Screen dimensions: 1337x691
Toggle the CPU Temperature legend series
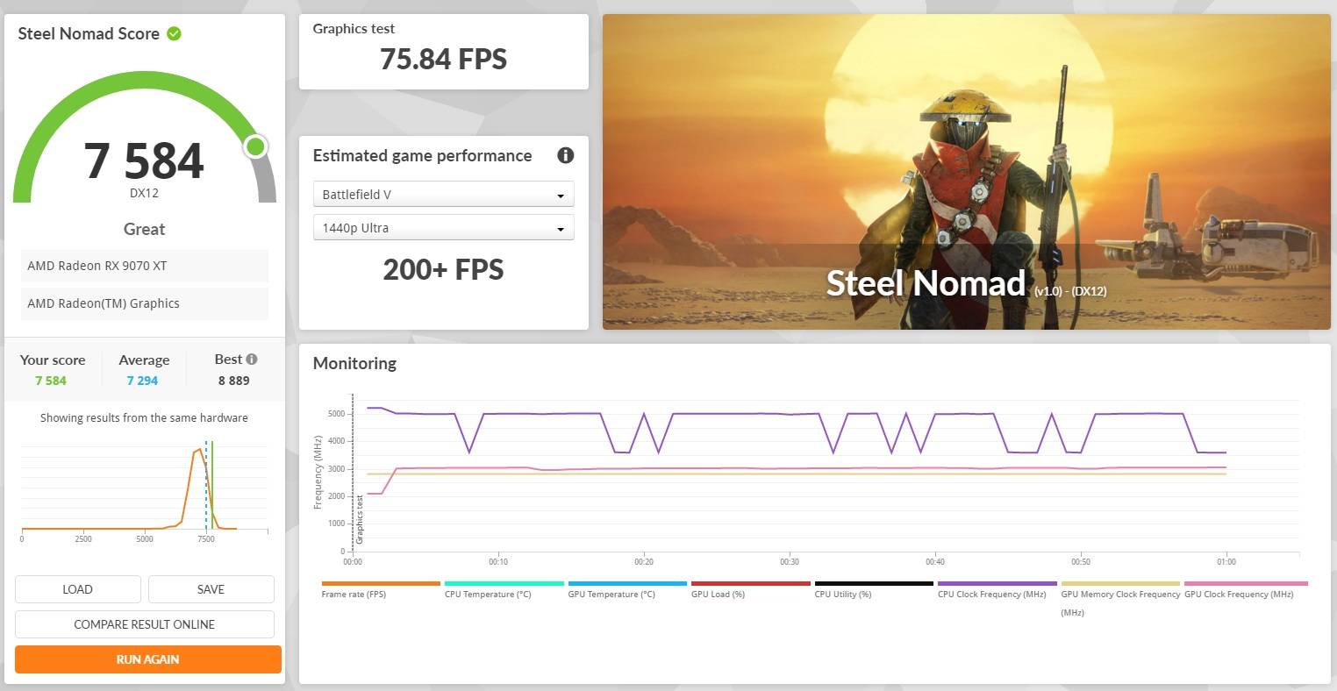(504, 584)
